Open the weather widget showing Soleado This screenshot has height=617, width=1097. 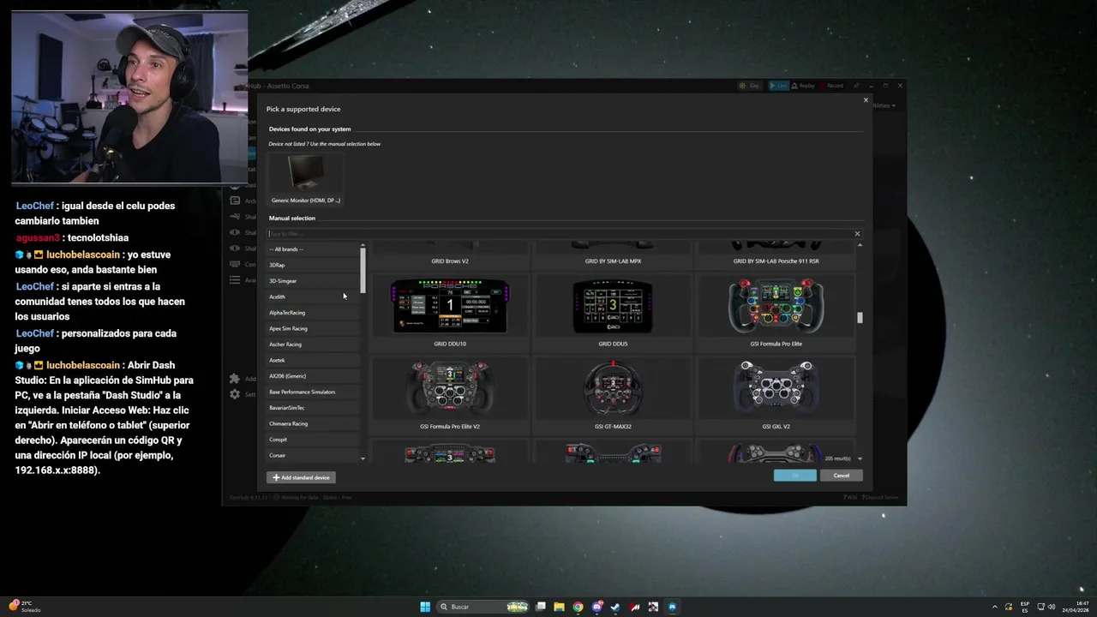point(25,607)
